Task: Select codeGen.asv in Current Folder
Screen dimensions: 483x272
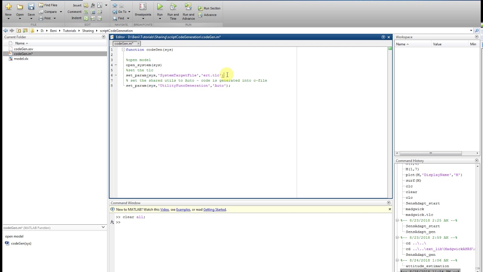Action: coord(23,49)
